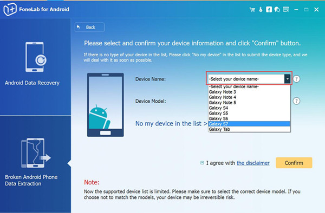
Task: Click the Confirm button
Action: 294,163
